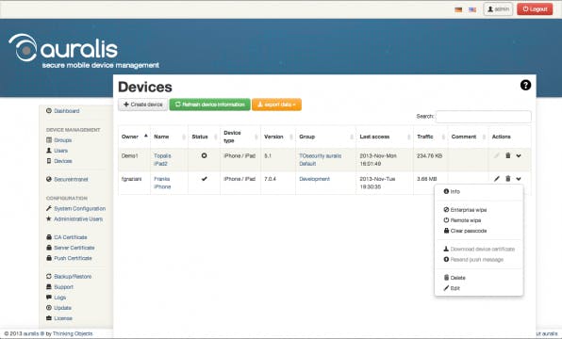Open the Franks iPhone device link
This screenshot has height=339, width=562.
162,183
